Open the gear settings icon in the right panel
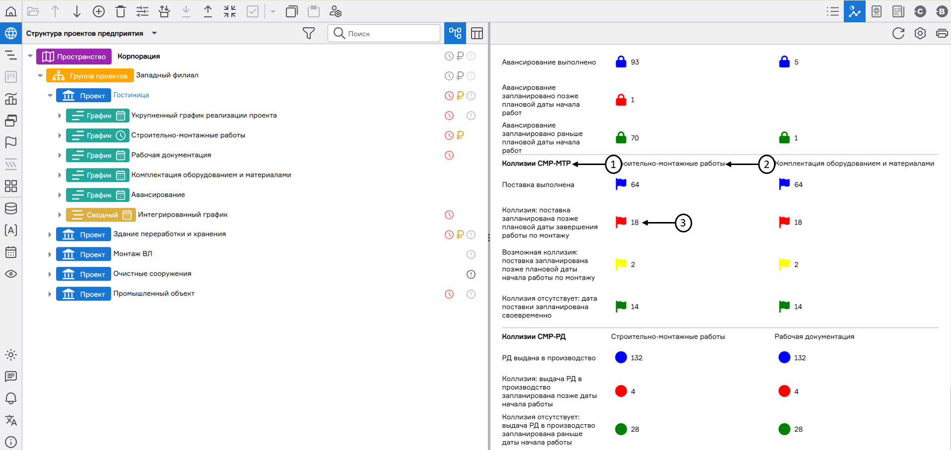The width and height of the screenshot is (951, 450). click(x=920, y=33)
